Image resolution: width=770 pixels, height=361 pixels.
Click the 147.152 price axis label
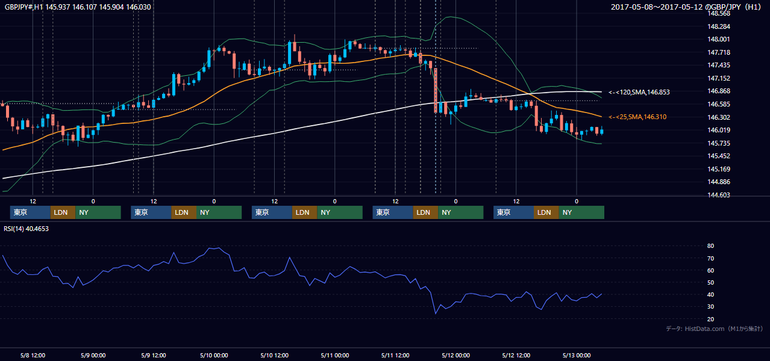click(718, 78)
